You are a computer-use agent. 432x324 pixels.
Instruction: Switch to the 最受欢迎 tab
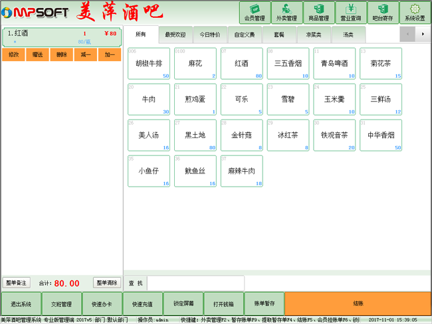click(x=175, y=34)
